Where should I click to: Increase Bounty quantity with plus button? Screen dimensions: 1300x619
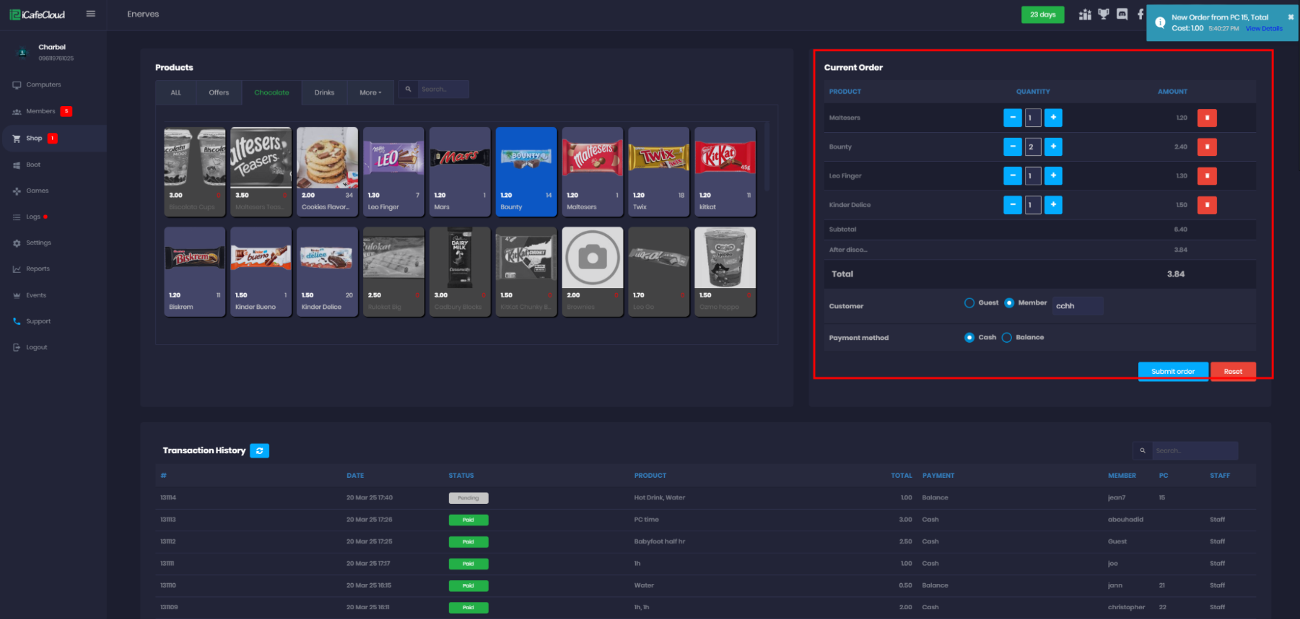pyautogui.click(x=1053, y=147)
